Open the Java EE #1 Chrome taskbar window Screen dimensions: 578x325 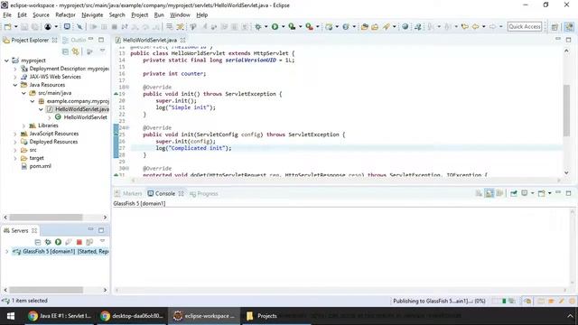tap(61, 316)
